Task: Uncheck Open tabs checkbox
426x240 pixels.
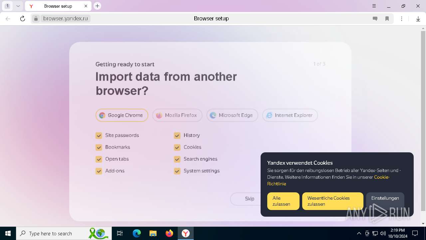Action: tap(99, 159)
